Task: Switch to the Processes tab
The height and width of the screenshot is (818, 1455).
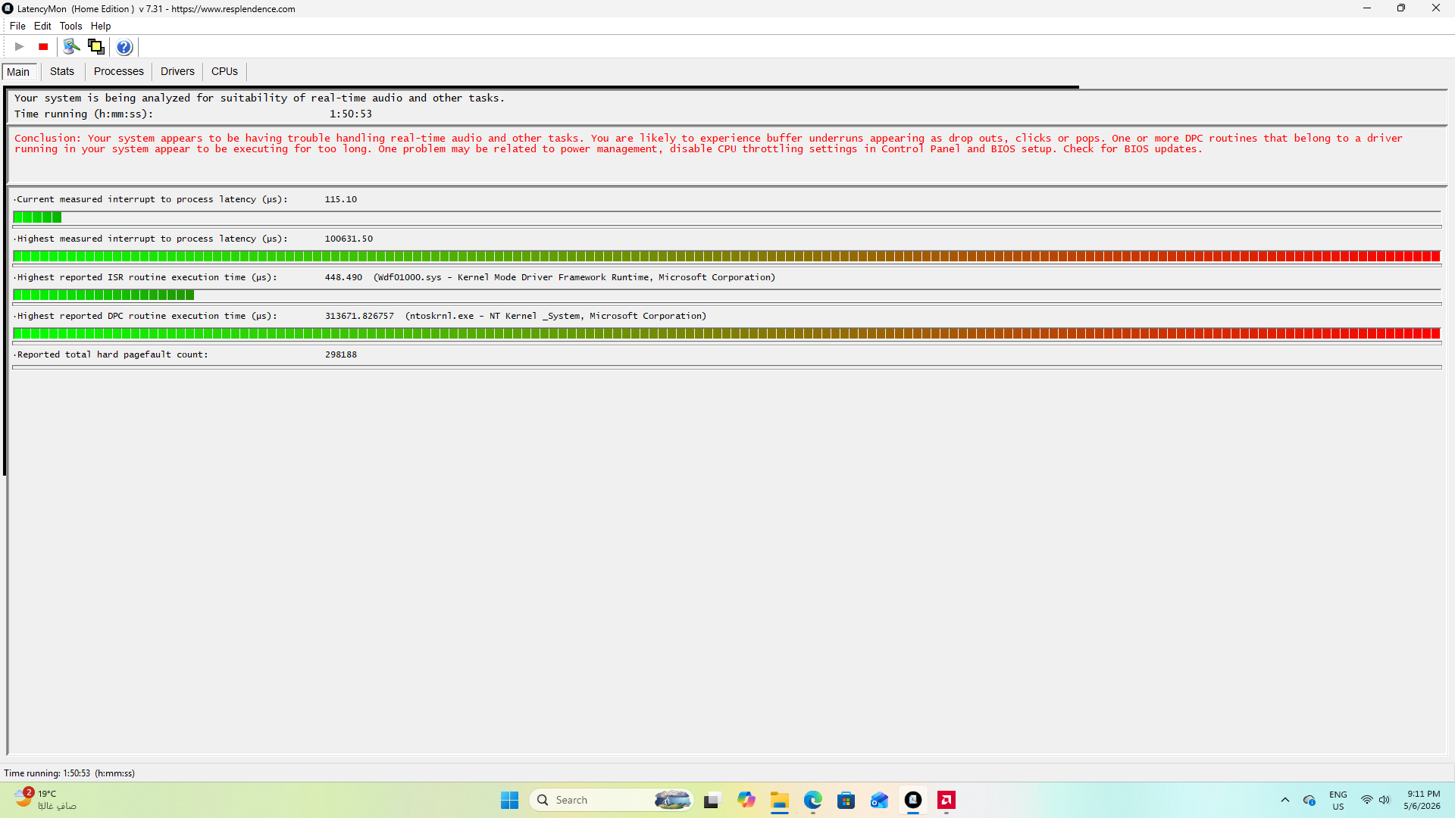Action: point(119,71)
